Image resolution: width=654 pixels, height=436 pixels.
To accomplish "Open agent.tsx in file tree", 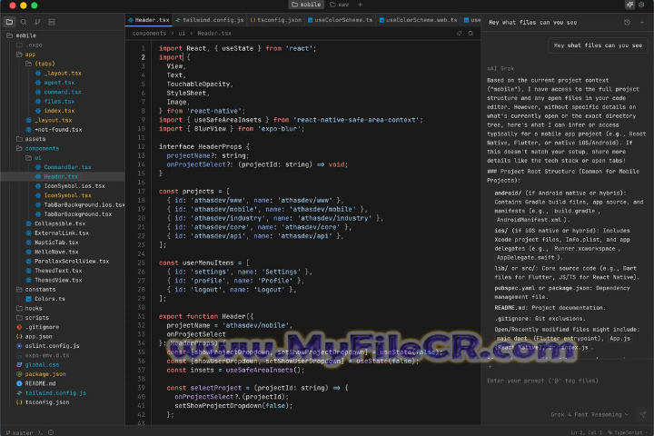I will point(55,83).
